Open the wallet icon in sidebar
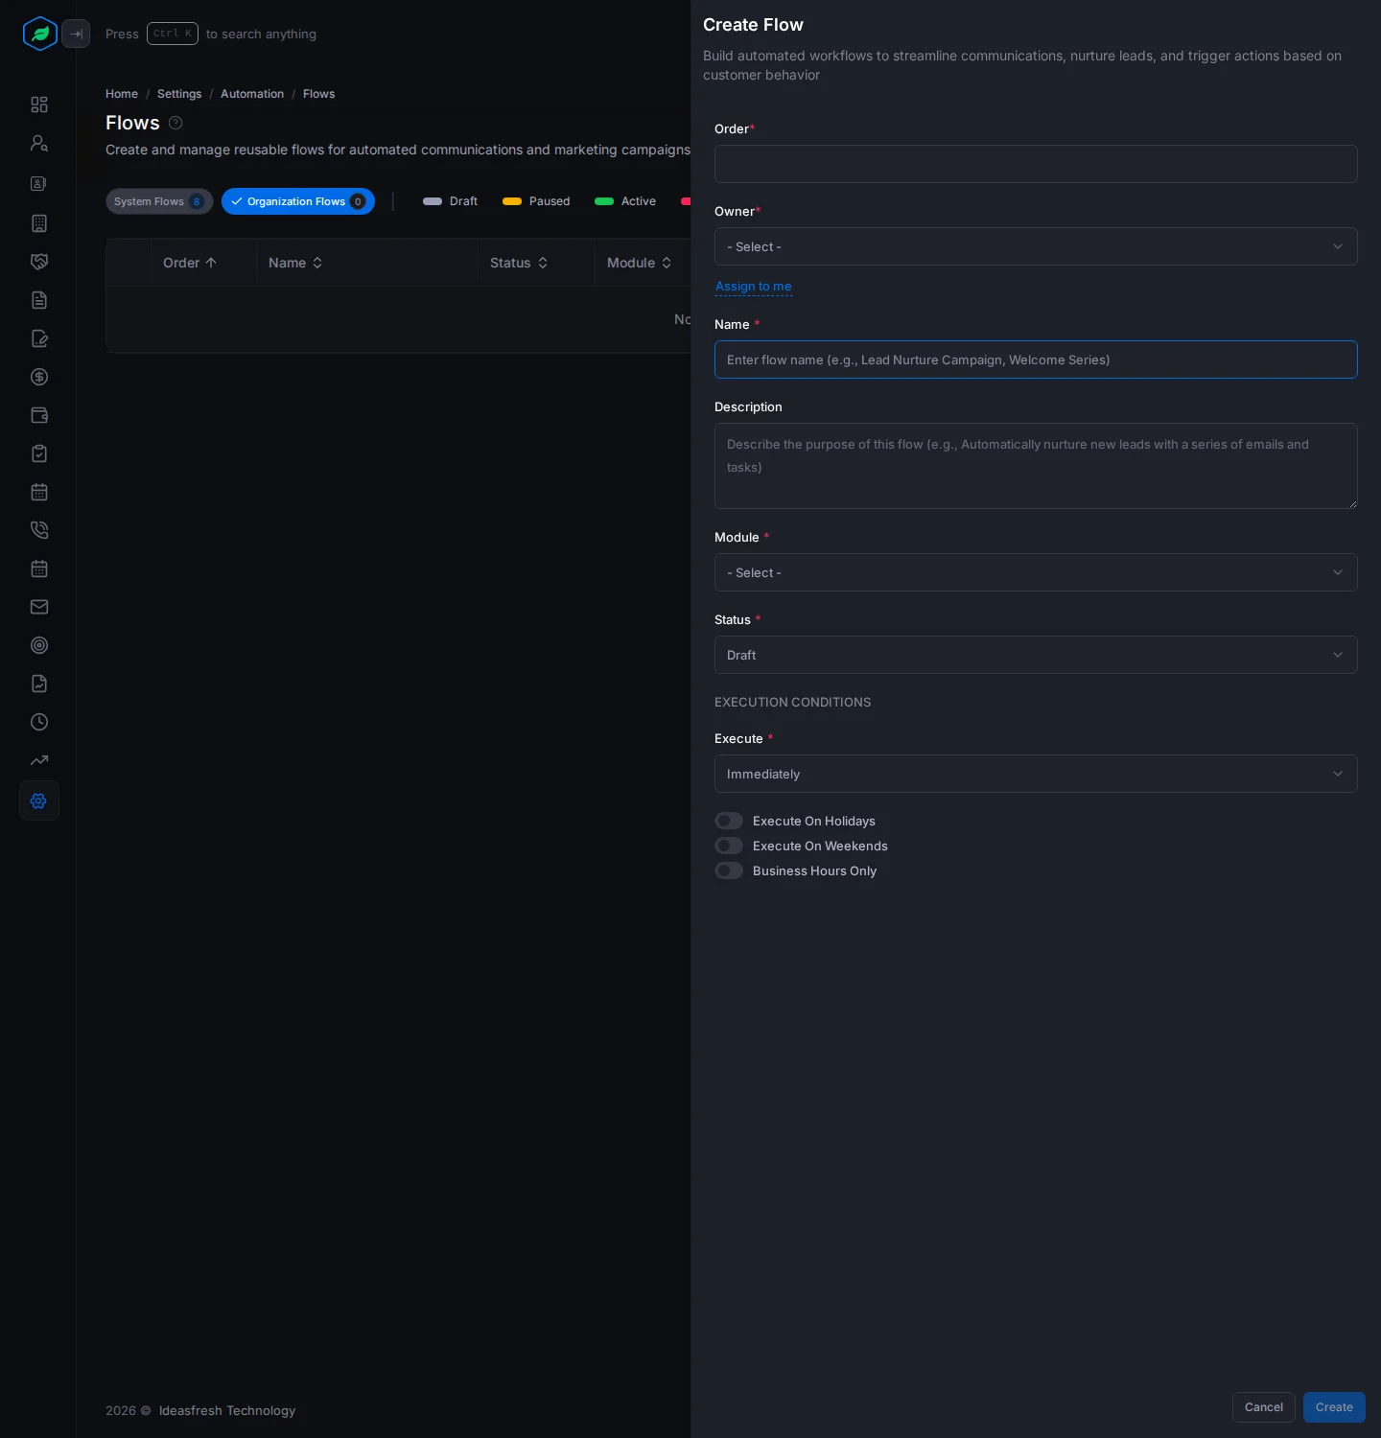 (39, 415)
